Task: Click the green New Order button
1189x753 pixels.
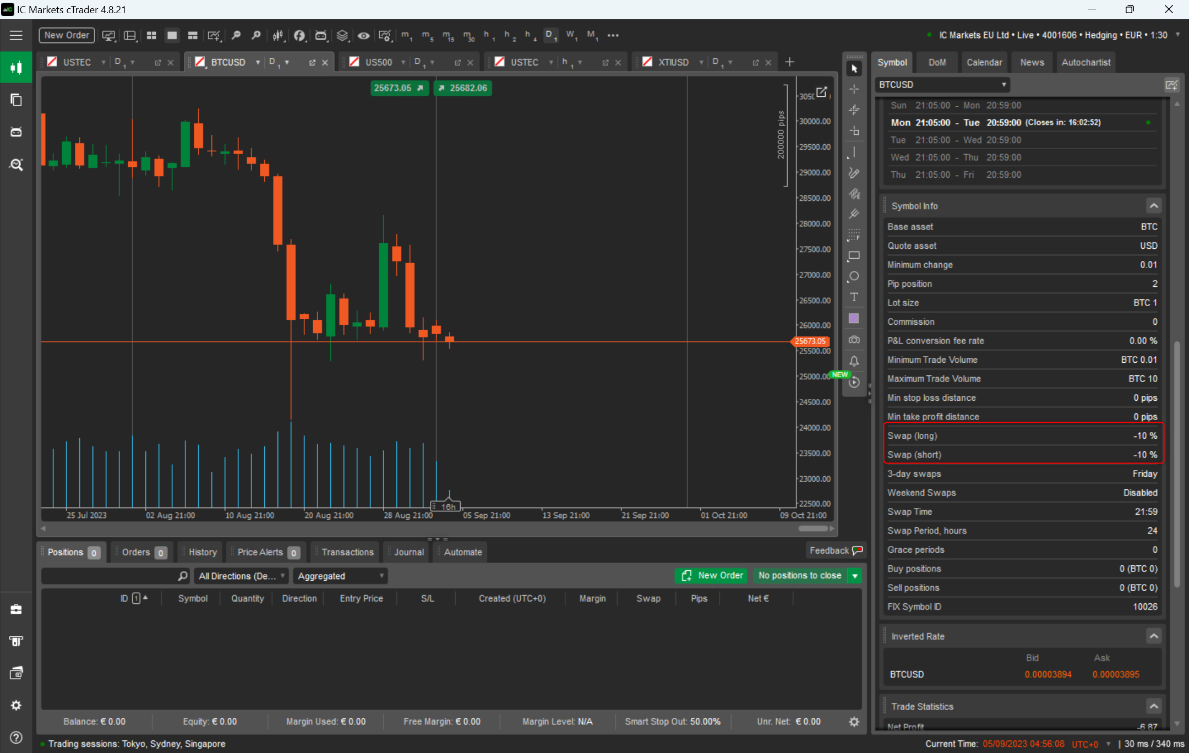Action: pyautogui.click(x=711, y=576)
